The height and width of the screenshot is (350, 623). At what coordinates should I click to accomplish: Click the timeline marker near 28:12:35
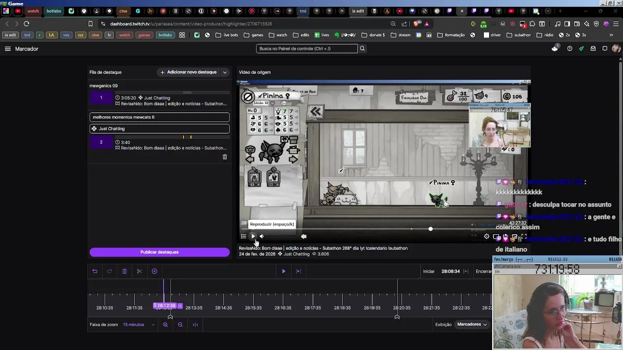pyautogui.click(x=170, y=317)
